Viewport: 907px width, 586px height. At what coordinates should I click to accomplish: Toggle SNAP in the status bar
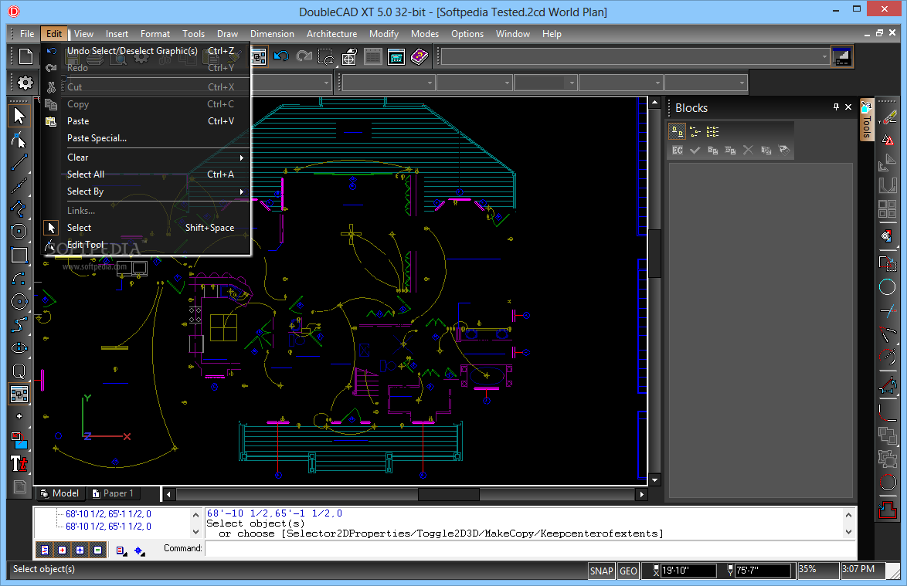pyautogui.click(x=601, y=571)
